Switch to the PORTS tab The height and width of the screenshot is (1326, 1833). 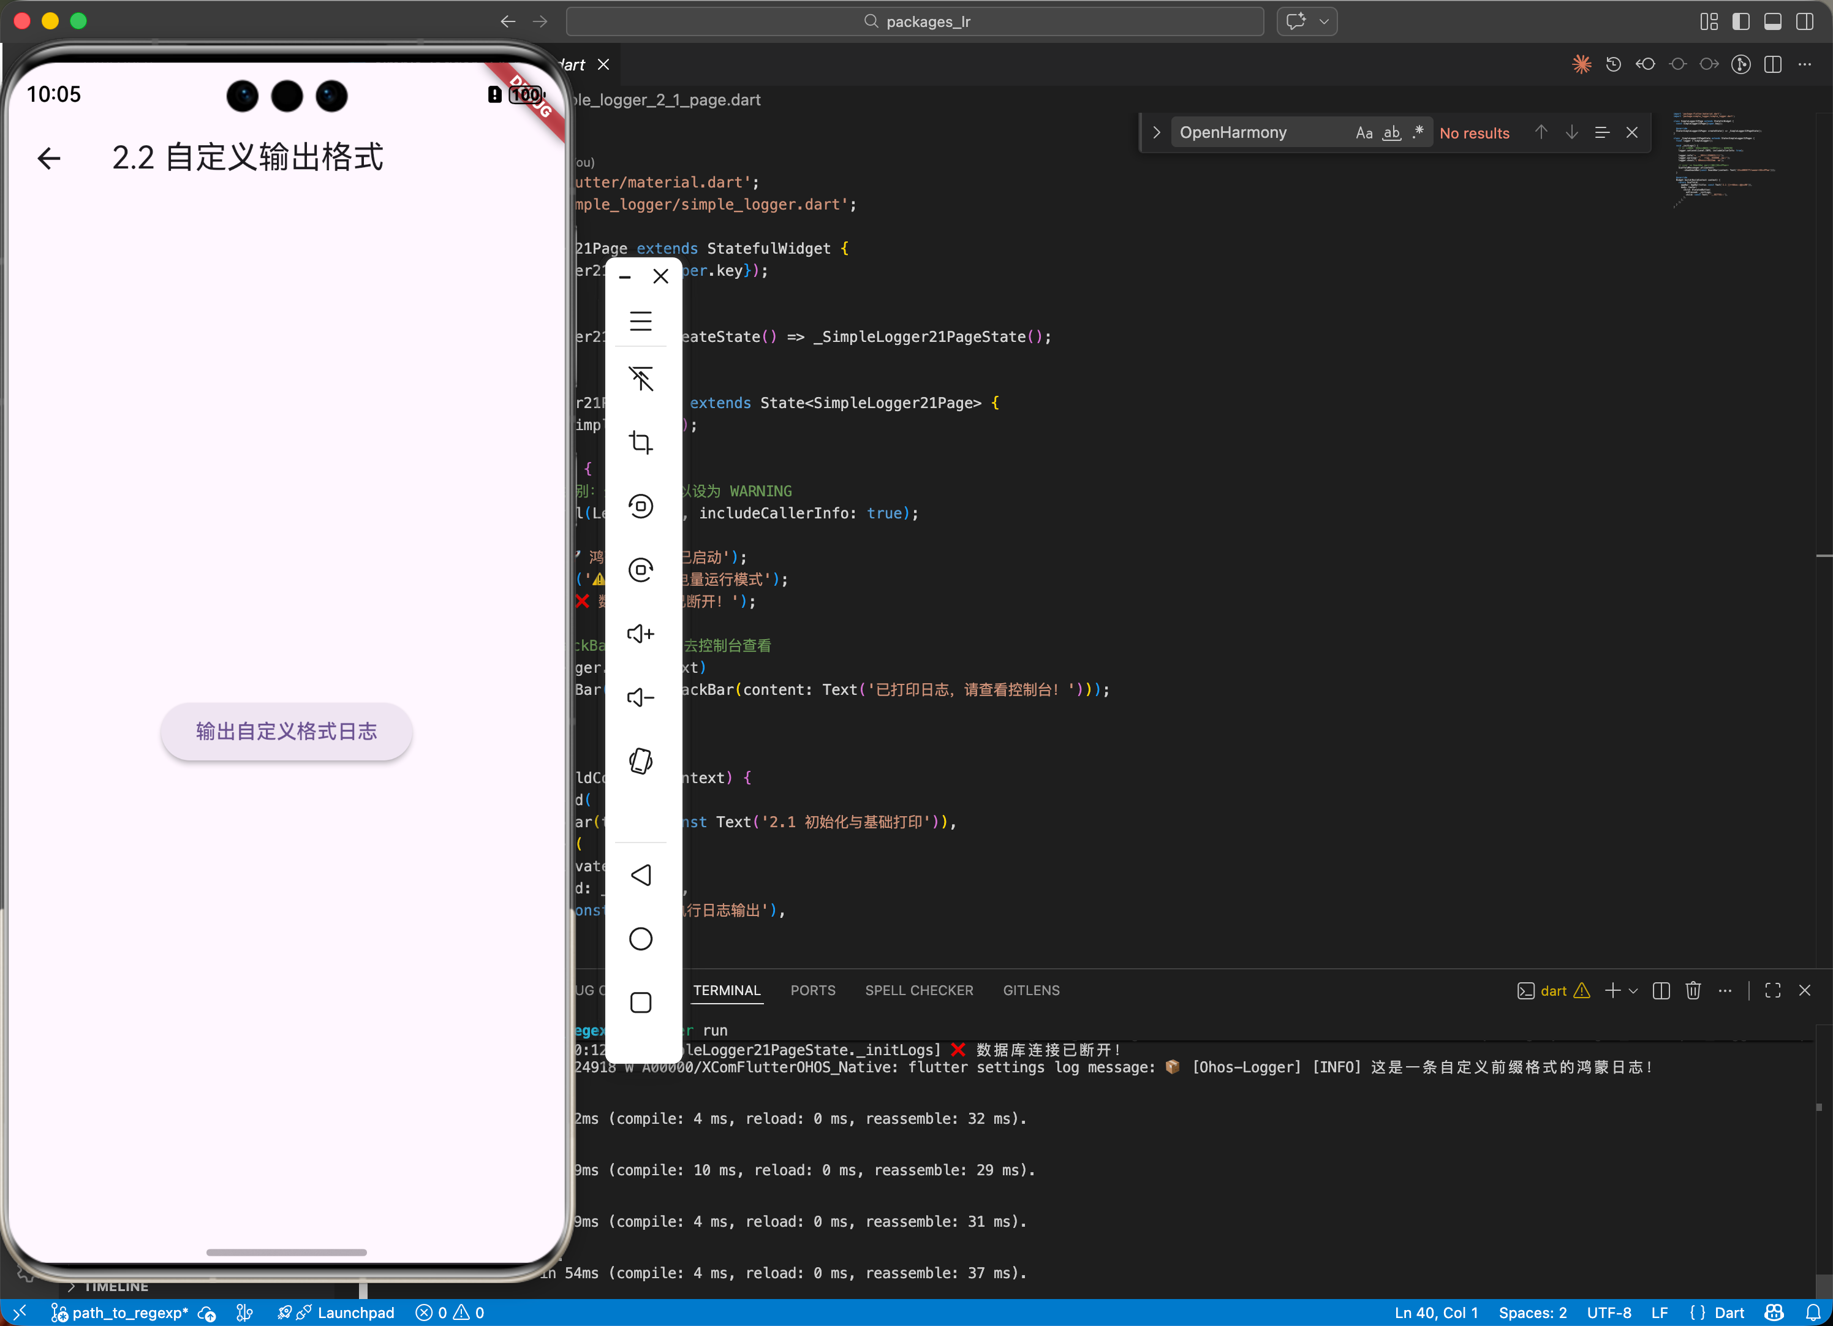click(812, 990)
